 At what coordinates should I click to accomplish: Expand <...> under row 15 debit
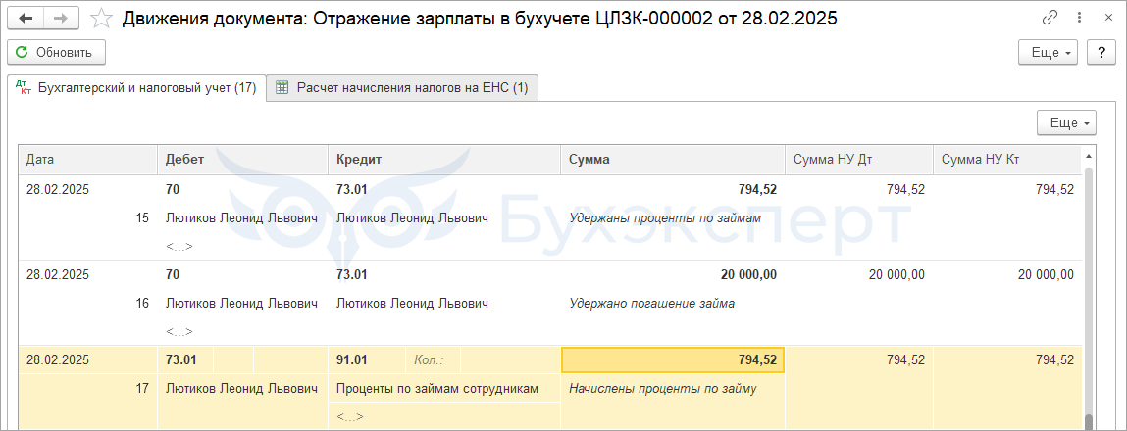point(179,247)
